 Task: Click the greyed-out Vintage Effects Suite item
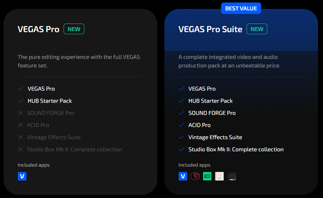coord(54,137)
